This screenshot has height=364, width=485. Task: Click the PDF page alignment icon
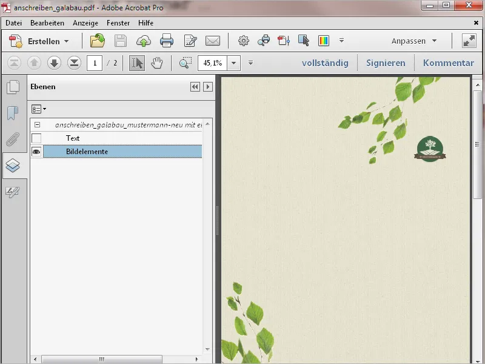pos(284,41)
